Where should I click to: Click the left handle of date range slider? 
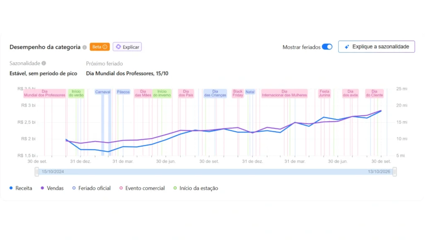pos(37,172)
